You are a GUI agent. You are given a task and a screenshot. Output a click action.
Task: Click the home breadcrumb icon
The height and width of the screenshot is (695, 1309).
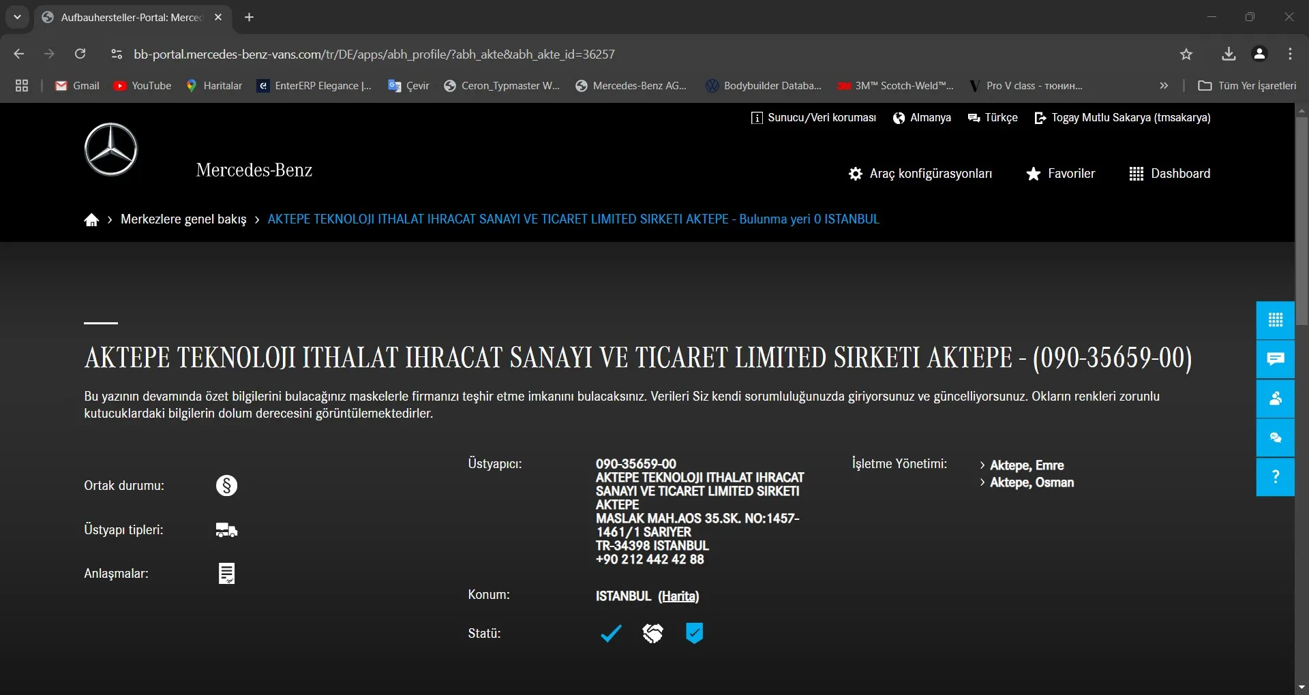[91, 219]
